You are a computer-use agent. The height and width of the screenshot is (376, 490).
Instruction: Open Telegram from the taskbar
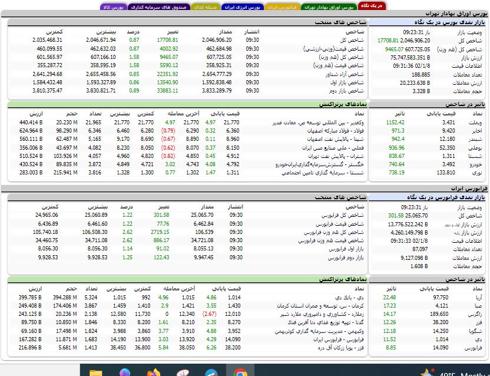(211, 372)
